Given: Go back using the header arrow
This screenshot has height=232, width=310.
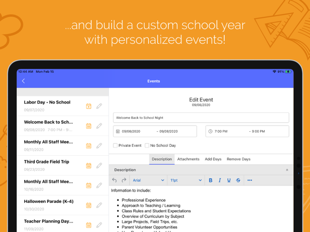Looking at the screenshot, I should point(24,81).
